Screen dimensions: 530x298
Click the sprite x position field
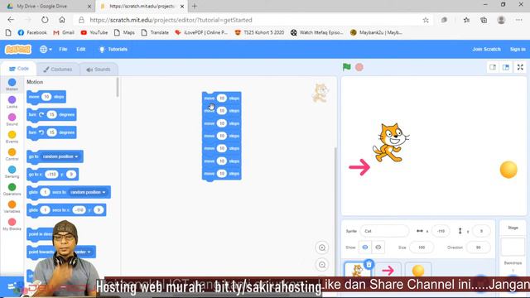click(441, 231)
